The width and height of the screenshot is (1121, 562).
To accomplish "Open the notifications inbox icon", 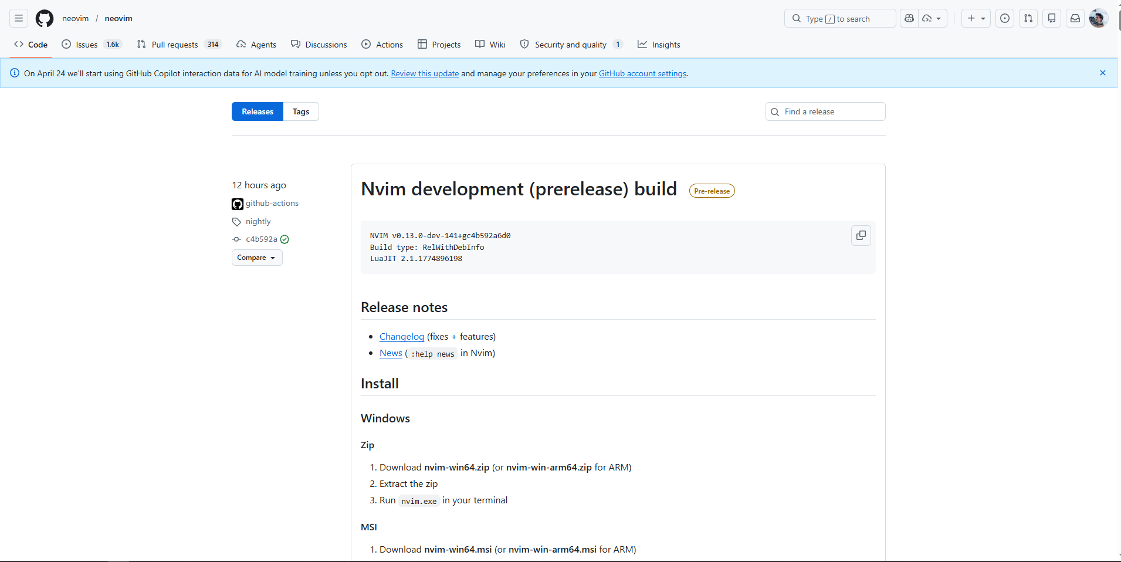I will click(1075, 18).
